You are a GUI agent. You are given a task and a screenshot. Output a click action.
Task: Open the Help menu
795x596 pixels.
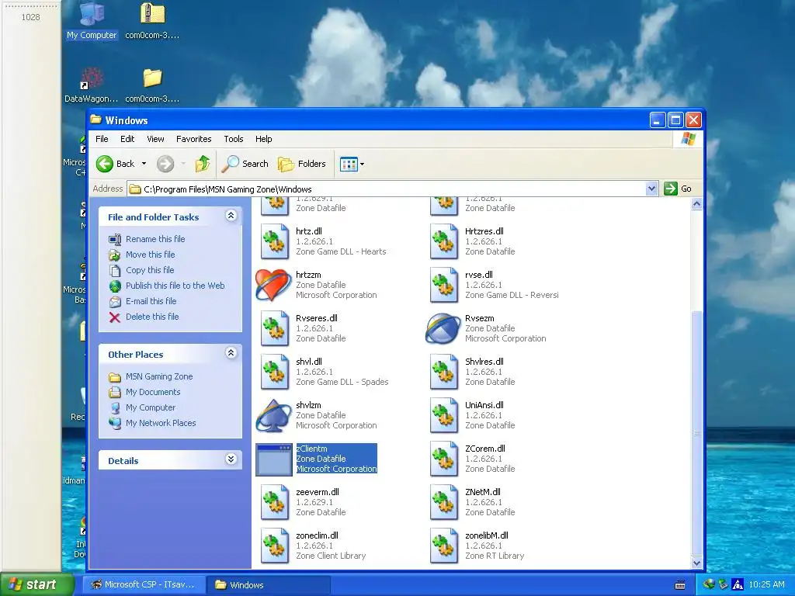pos(264,139)
